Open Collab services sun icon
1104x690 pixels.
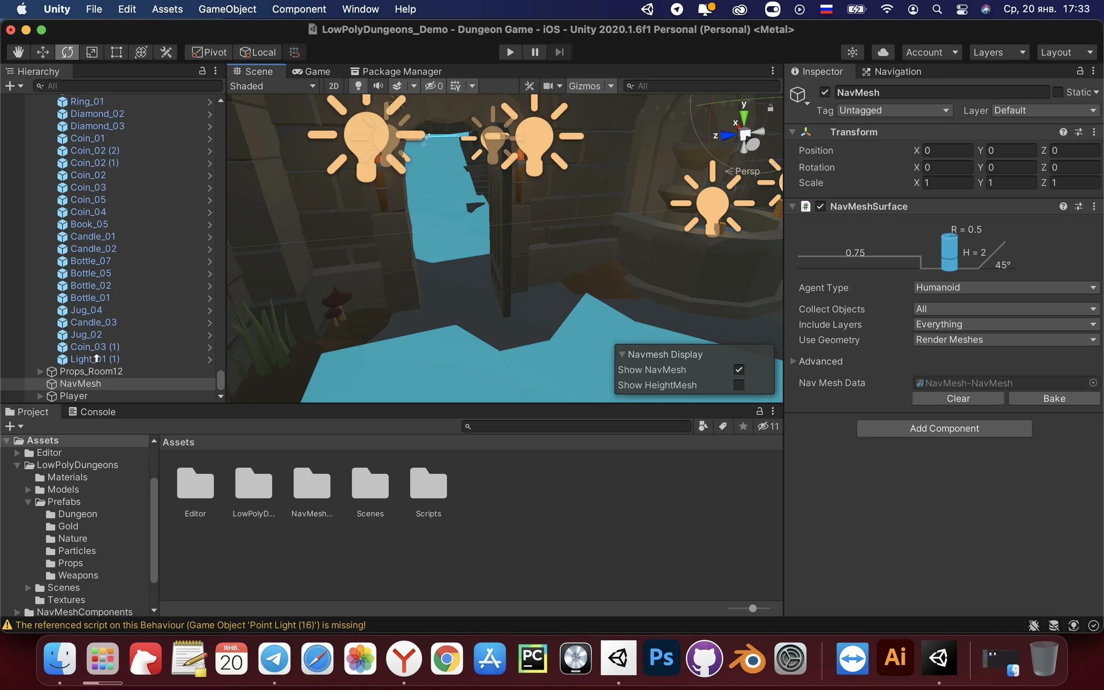(x=852, y=52)
